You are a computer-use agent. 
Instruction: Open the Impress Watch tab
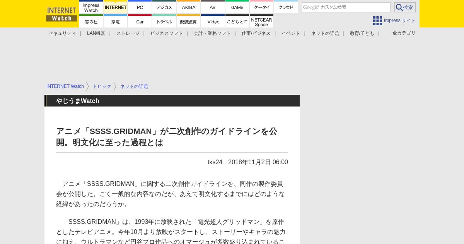click(91, 7)
